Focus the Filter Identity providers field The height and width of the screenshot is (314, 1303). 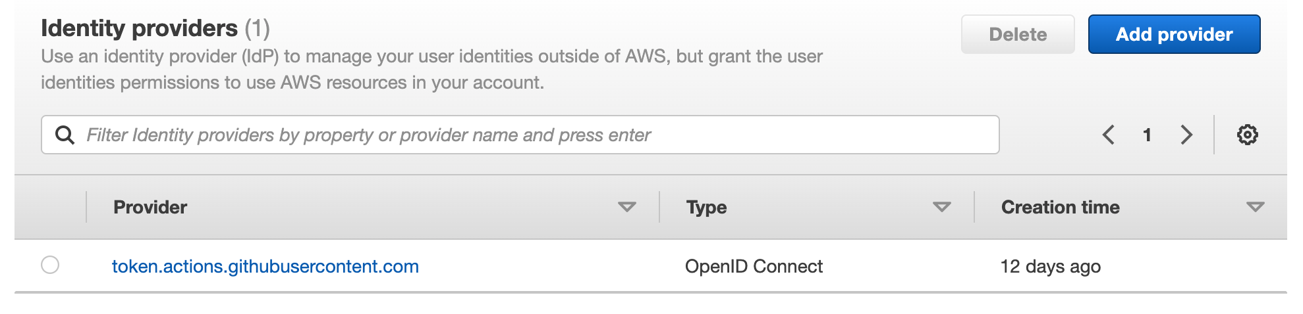point(527,135)
